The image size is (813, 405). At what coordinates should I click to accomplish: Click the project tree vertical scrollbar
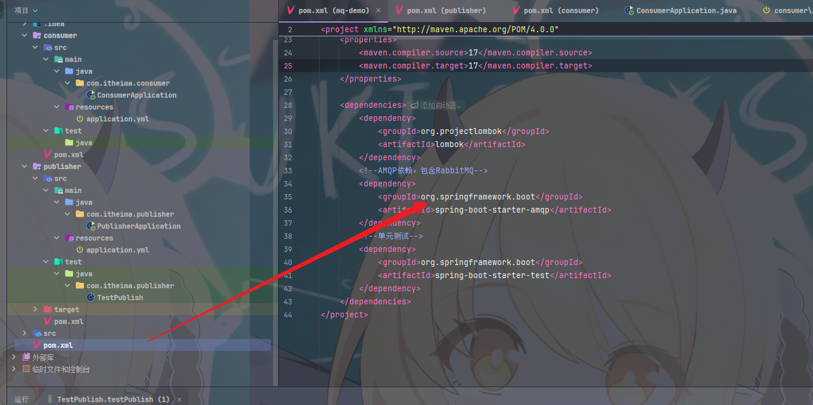(275, 211)
